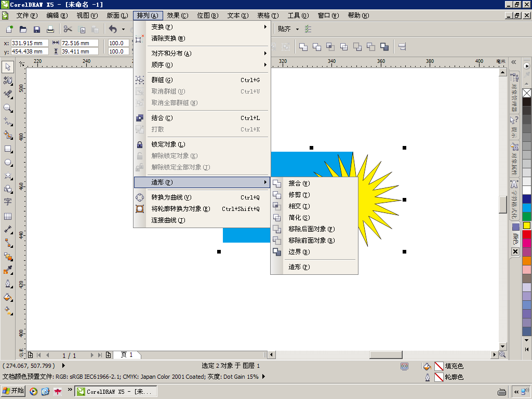Select the Fill bucket tool
The width and height of the screenshot is (532, 399).
coord(8,298)
